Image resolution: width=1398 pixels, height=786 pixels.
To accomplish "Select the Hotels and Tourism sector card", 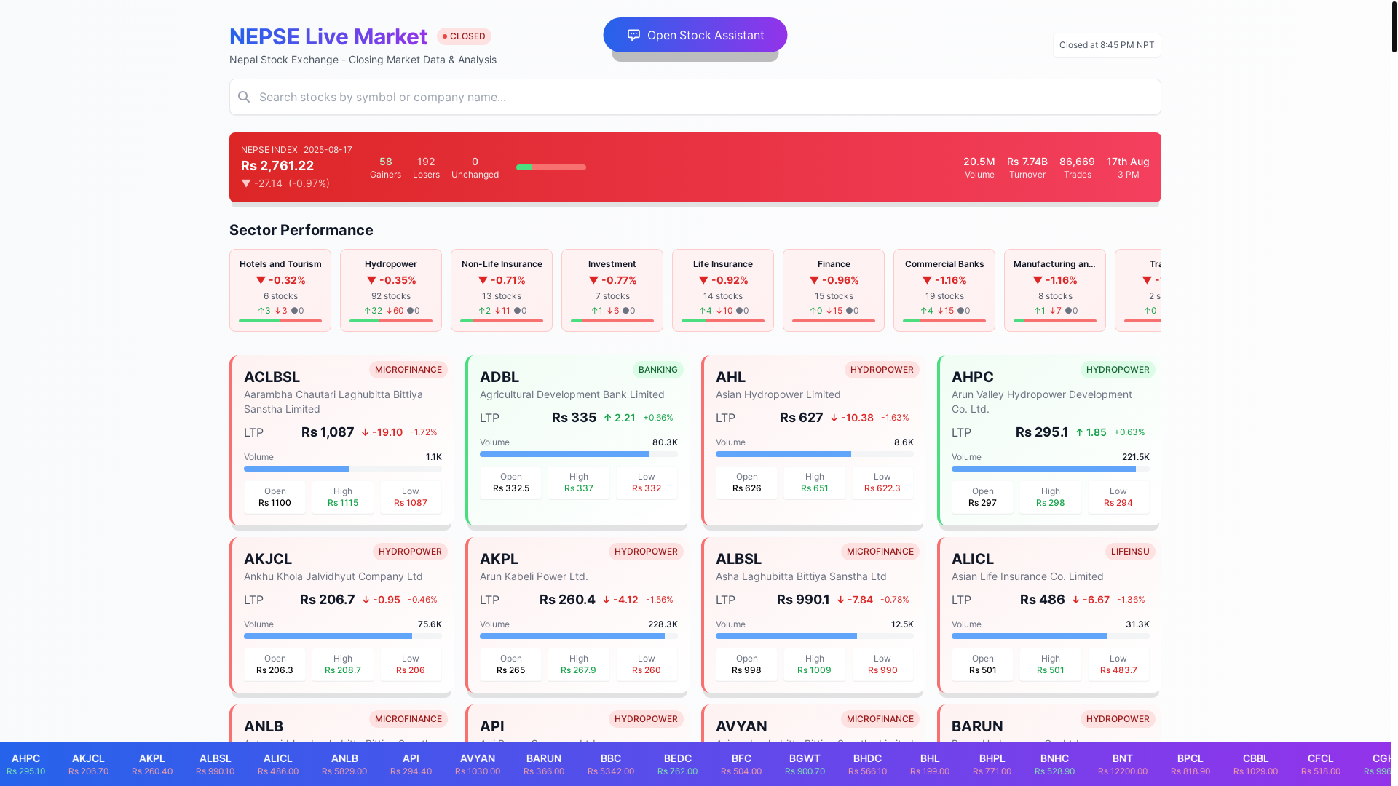I will click(280, 290).
